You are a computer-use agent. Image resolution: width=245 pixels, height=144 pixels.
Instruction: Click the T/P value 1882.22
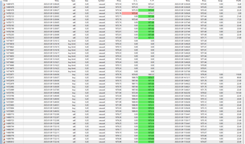click(151, 75)
